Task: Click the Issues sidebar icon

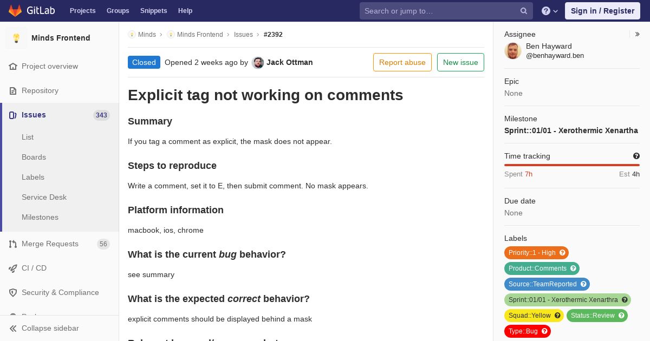Action: [13, 115]
